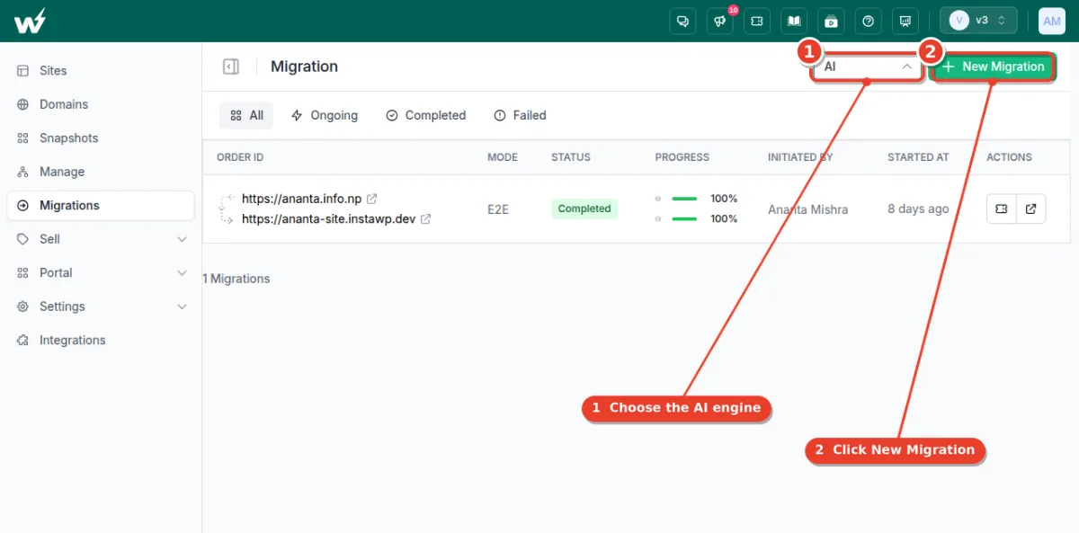Click the 1 Migrations count text
This screenshot has width=1079, height=533.
(x=236, y=279)
